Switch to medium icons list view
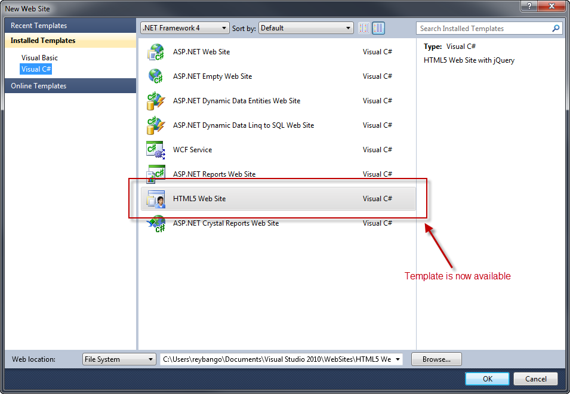This screenshot has height=394, width=570. 378,28
